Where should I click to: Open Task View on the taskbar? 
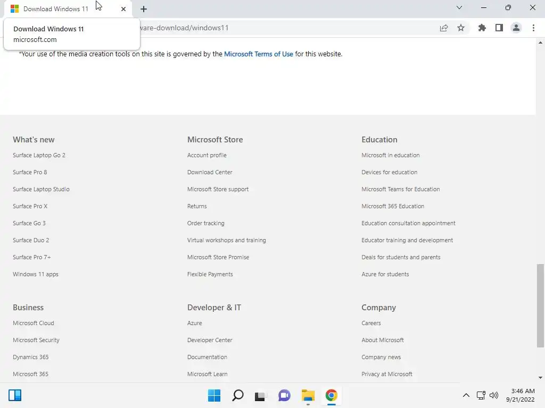pyautogui.click(x=260, y=395)
